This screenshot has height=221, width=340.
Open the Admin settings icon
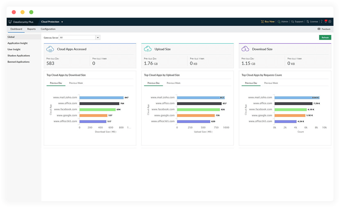279,22
